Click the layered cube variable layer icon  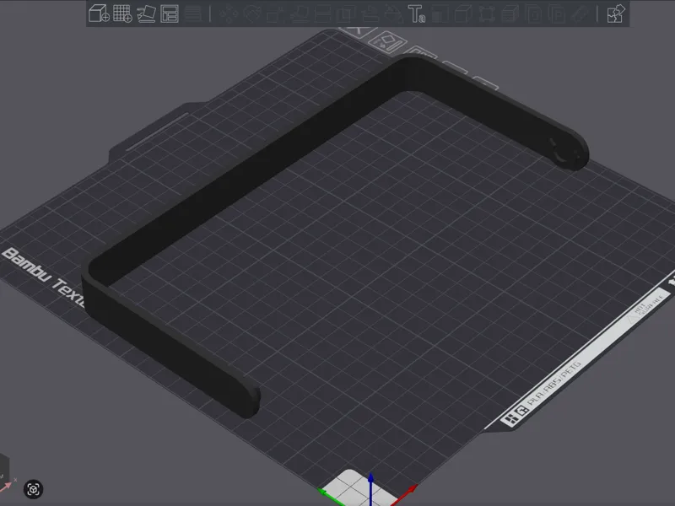(510, 13)
